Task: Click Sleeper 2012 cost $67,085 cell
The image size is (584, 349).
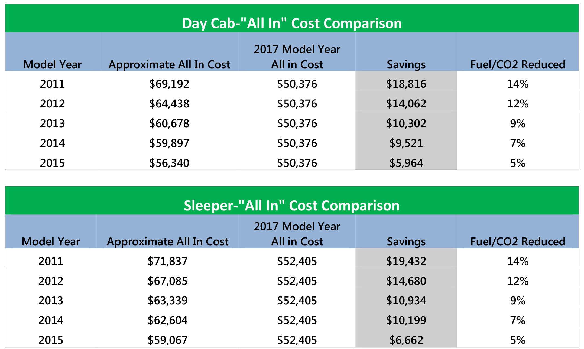Action: tap(167, 281)
